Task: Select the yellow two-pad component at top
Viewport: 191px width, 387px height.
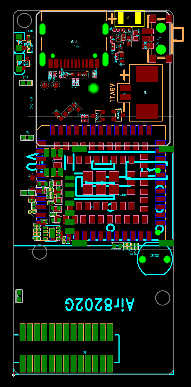Action: tap(129, 18)
